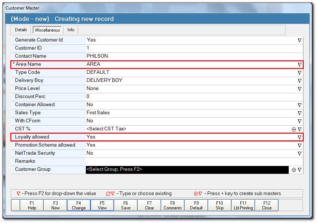Viewport: 317px width, 223px height.
Task: Click the F9 Default button
Action: 196,205
